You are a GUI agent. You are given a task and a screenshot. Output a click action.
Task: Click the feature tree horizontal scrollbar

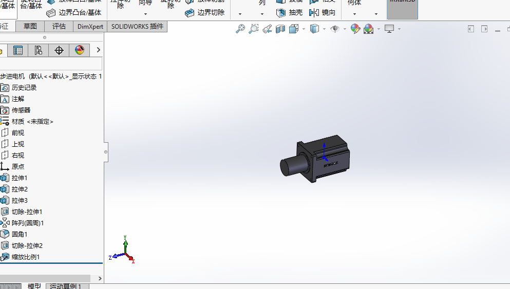coord(45,278)
